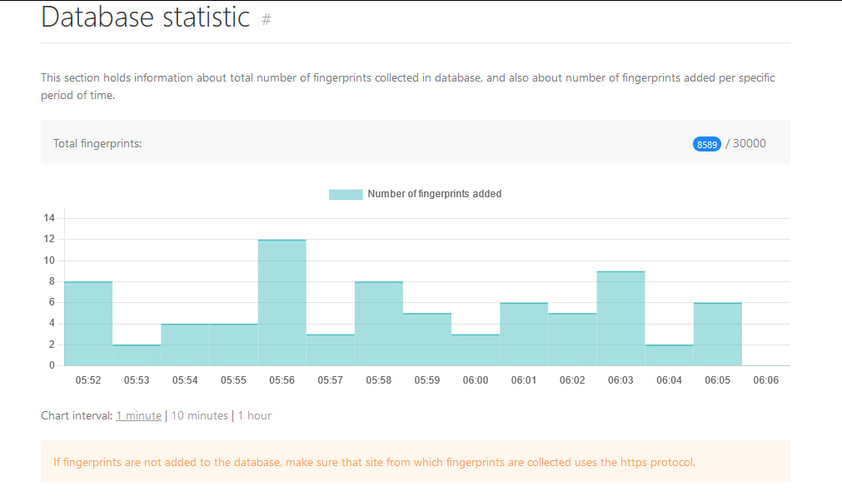Click the Database statistic heading
842x496 pixels.
pyautogui.click(x=146, y=17)
